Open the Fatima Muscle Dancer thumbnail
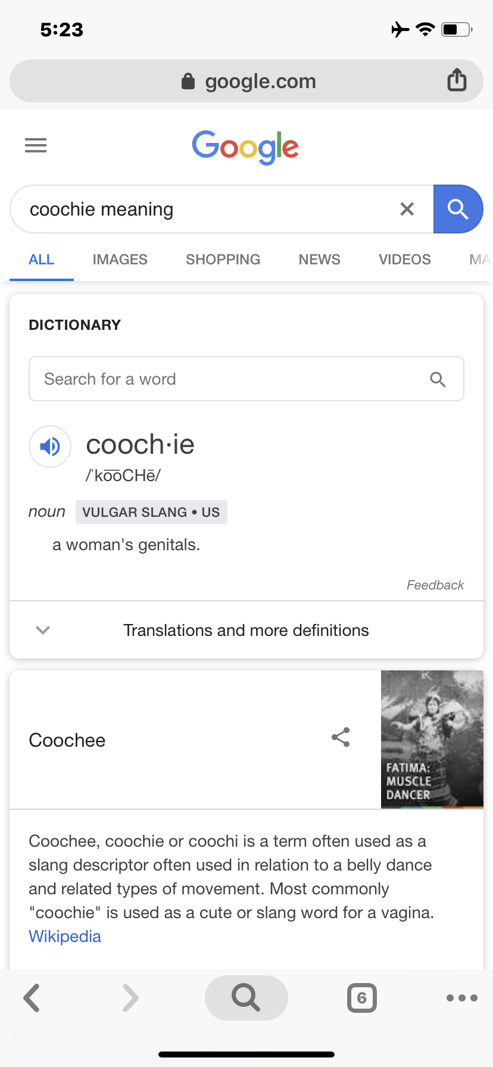 click(x=432, y=740)
